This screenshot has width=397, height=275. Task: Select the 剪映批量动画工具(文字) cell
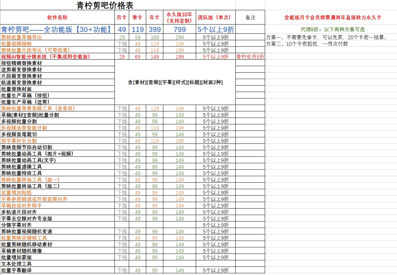57,161
